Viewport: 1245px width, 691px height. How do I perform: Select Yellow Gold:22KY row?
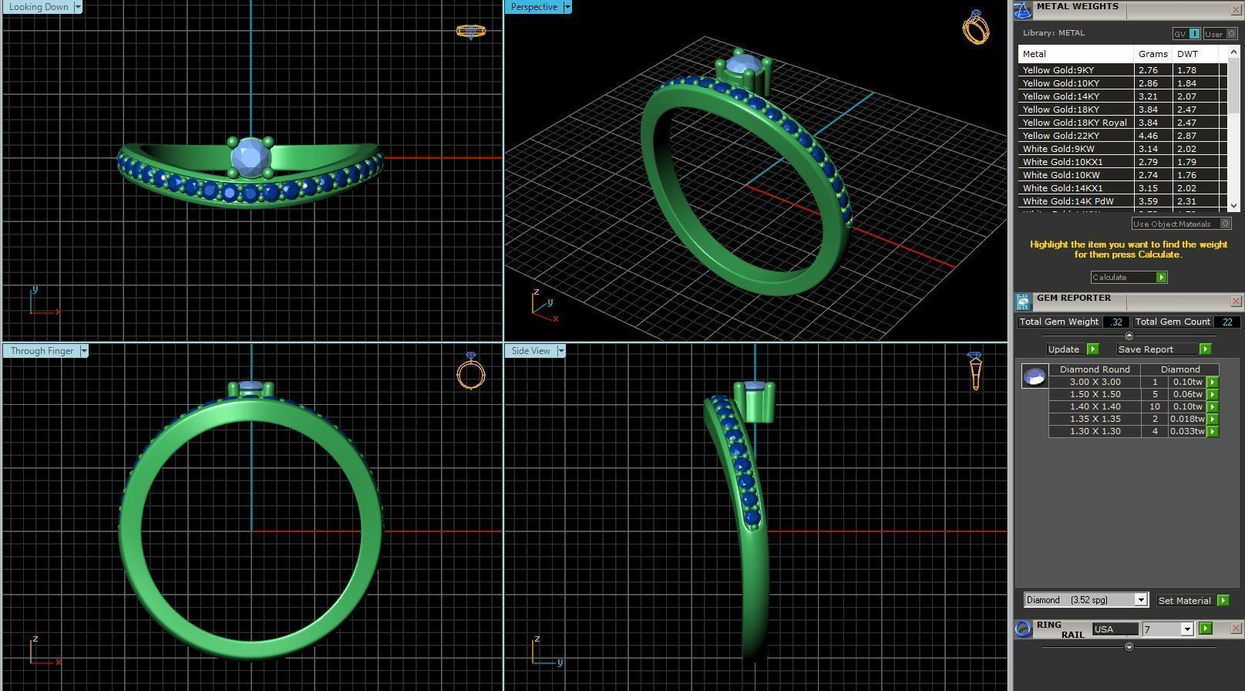[x=1122, y=136]
